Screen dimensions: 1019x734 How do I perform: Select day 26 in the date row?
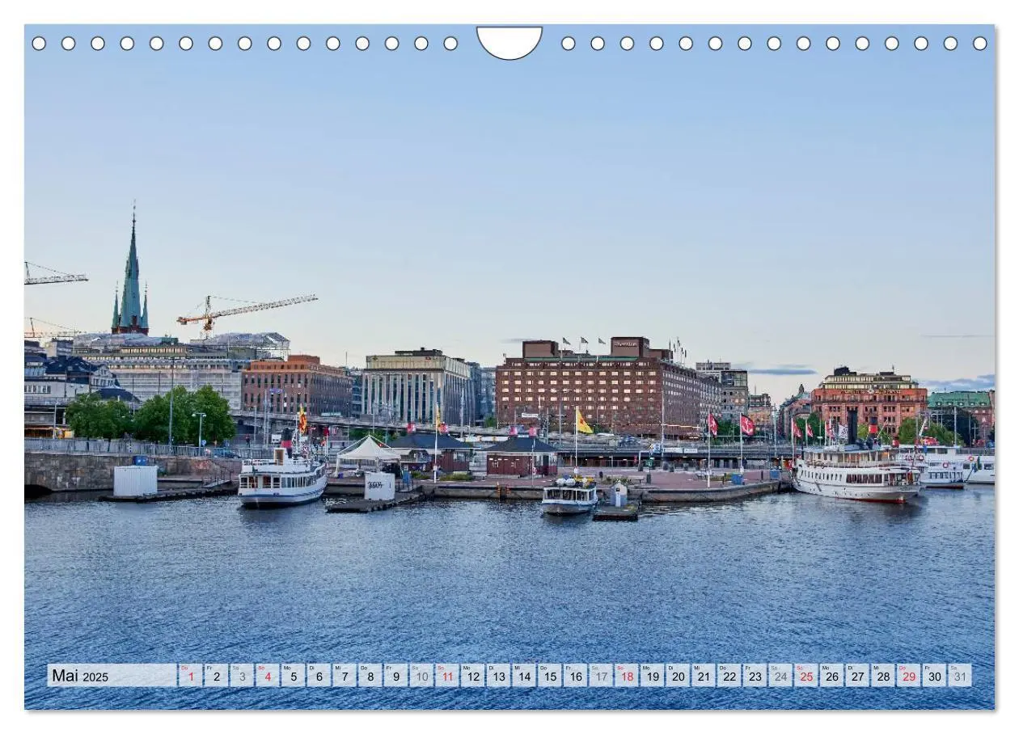tap(832, 676)
